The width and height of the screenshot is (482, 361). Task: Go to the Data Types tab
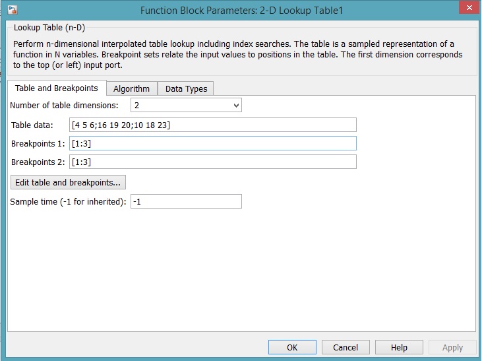tap(186, 88)
